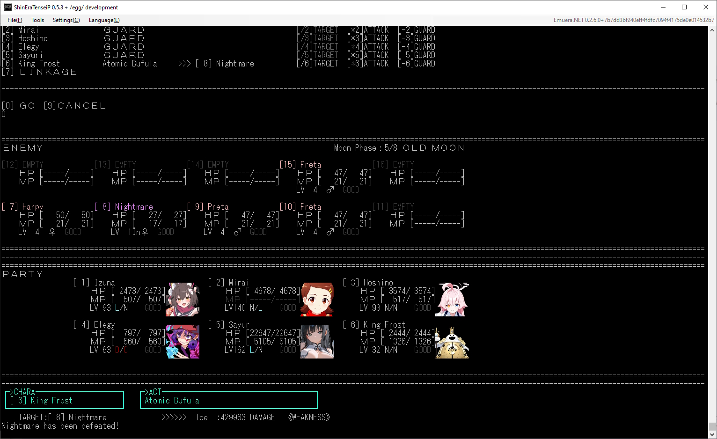
Task: Target enemy [ 7] Harpy
Action: click(22, 207)
